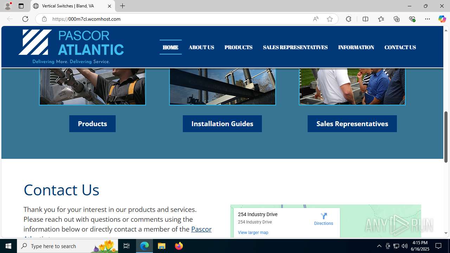Open Browser essentials heart icon
This screenshot has width=450, height=253.
click(412, 19)
